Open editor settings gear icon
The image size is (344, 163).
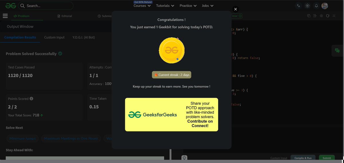(321, 16)
